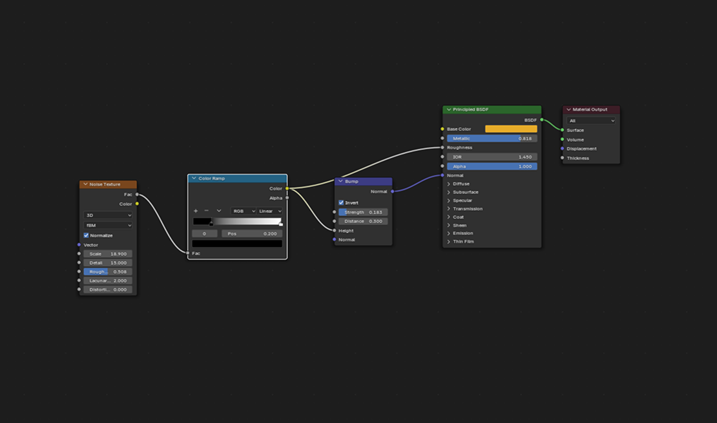This screenshot has height=423, width=717.
Task: Collapse the Noise Texture node header arrow
Action: coord(85,184)
